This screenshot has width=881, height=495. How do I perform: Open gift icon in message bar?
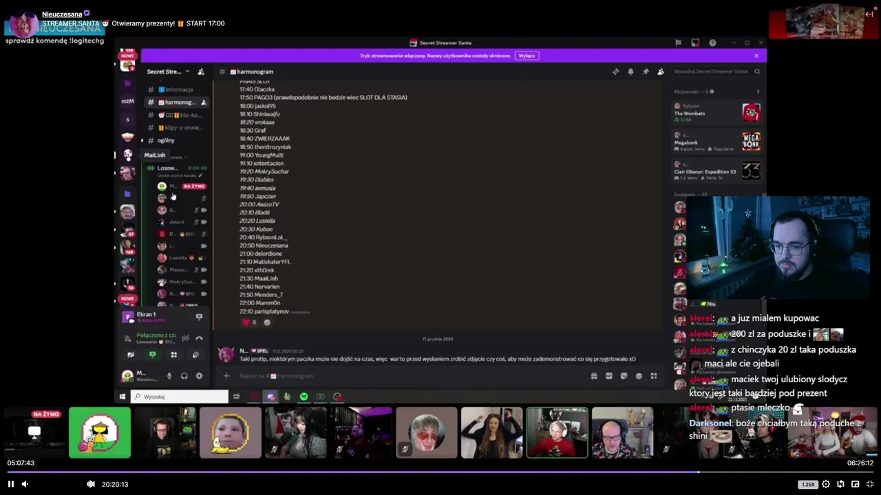coord(594,375)
